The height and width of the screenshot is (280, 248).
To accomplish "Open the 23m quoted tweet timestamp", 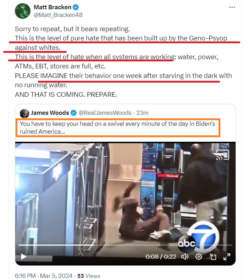I will (142, 113).
